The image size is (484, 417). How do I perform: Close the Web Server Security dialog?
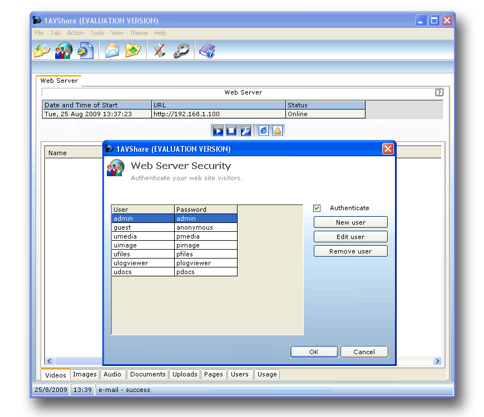[x=388, y=149]
